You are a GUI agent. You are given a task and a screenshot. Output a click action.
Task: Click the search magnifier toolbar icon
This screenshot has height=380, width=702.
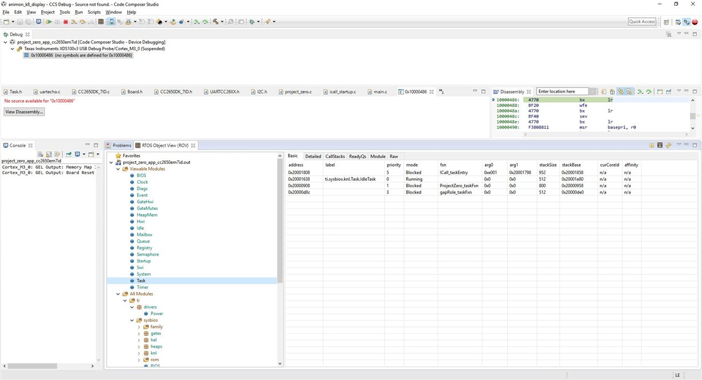click(x=231, y=22)
